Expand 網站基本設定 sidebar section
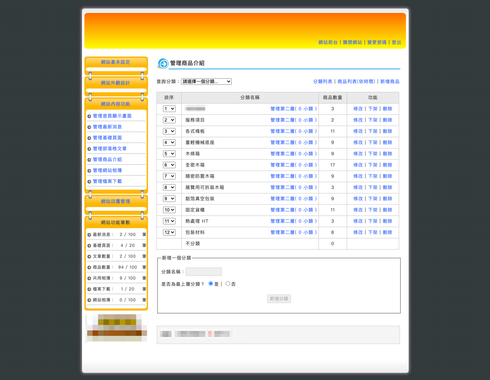490x380 pixels. click(116, 62)
